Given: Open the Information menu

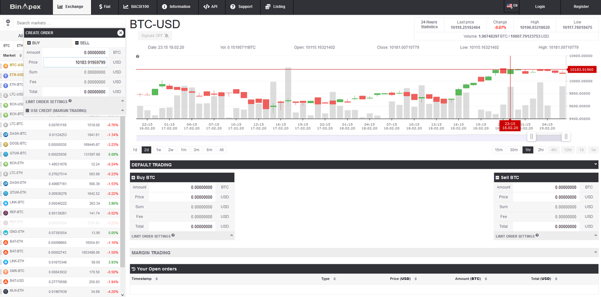Looking at the screenshot, I should tap(177, 7).
